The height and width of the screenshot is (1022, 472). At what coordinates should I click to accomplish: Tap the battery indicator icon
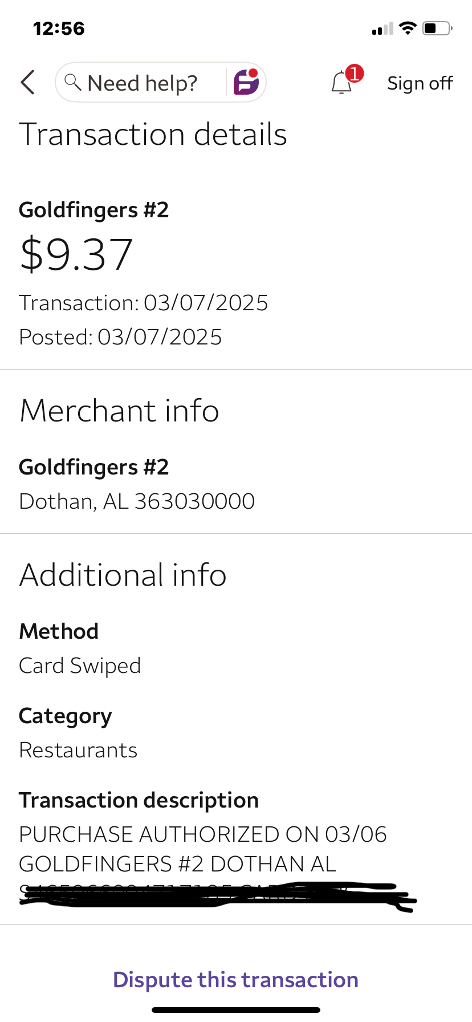coord(437,28)
